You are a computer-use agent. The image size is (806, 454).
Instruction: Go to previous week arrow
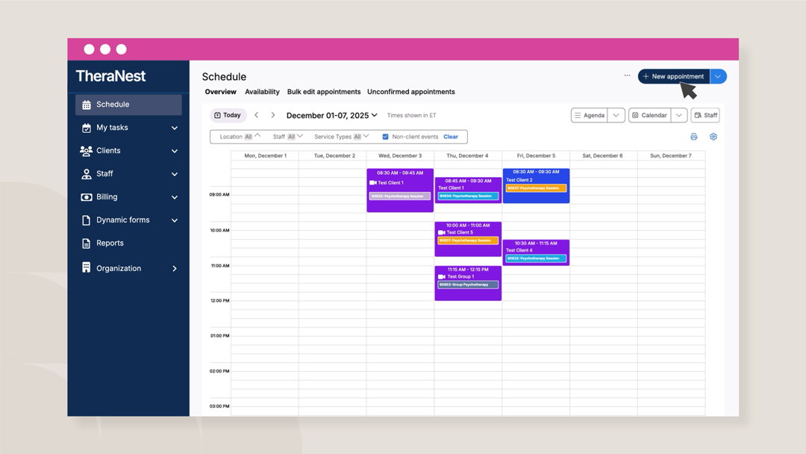click(257, 115)
